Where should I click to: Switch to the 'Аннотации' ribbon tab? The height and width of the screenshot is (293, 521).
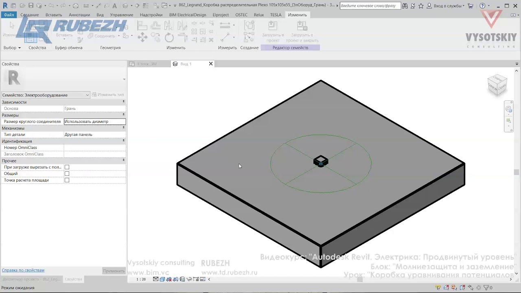coord(79,15)
